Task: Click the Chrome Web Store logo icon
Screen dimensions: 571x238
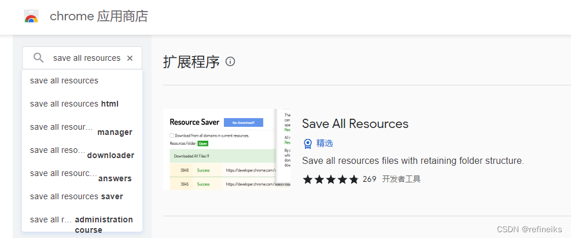Action: pyautogui.click(x=31, y=16)
